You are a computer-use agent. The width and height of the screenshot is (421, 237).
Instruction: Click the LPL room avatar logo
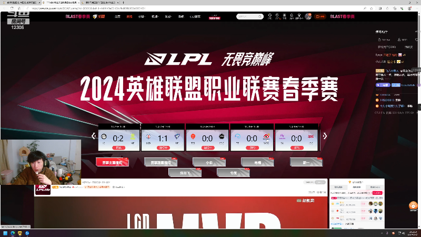point(43,189)
